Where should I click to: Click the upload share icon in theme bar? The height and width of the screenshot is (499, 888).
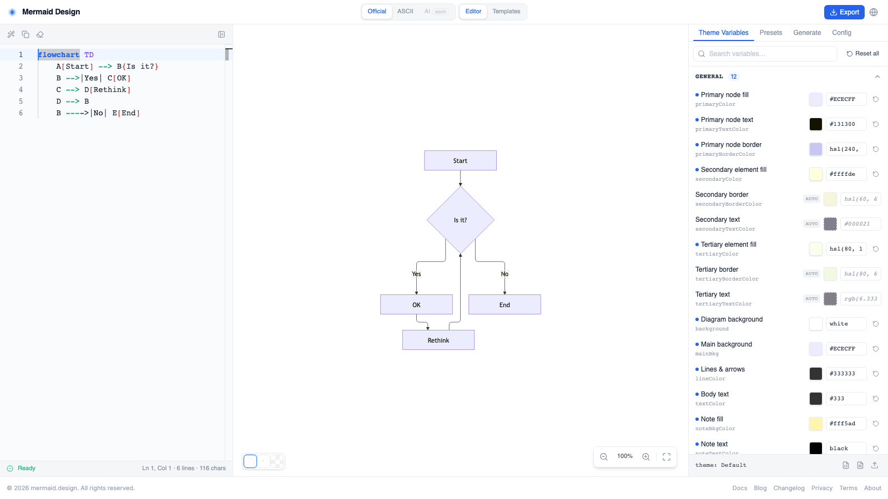tap(875, 465)
